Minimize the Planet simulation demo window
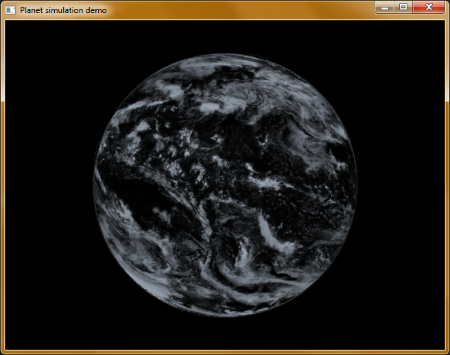The image size is (450, 355). click(x=385, y=7)
